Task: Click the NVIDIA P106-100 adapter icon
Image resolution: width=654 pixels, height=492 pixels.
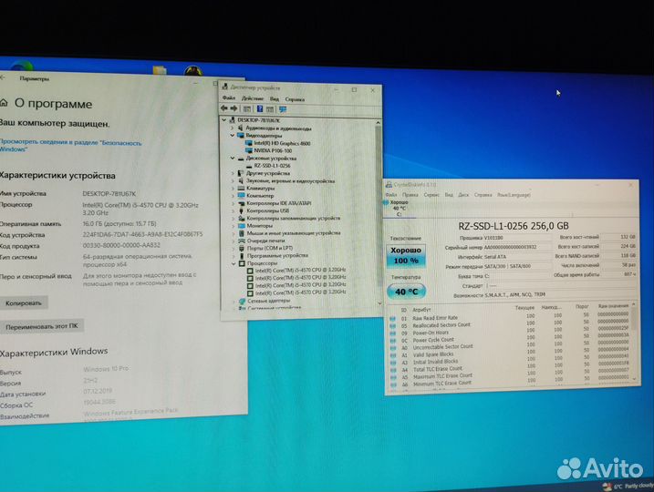Action: pos(249,150)
